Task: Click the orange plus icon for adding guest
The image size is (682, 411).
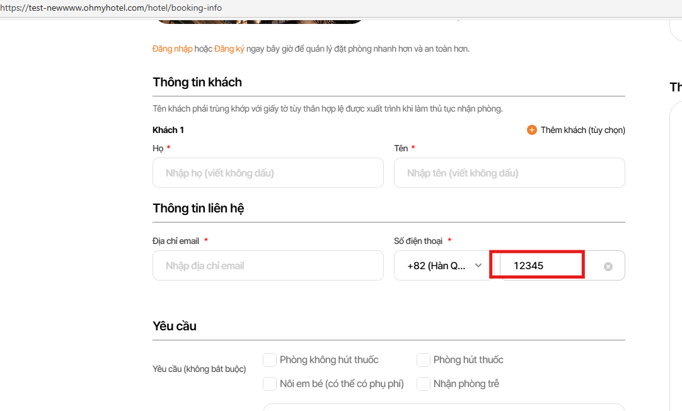Action: coord(532,130)
